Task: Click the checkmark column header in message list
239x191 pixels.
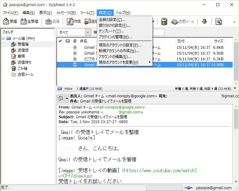Action: tap(60, 41)
